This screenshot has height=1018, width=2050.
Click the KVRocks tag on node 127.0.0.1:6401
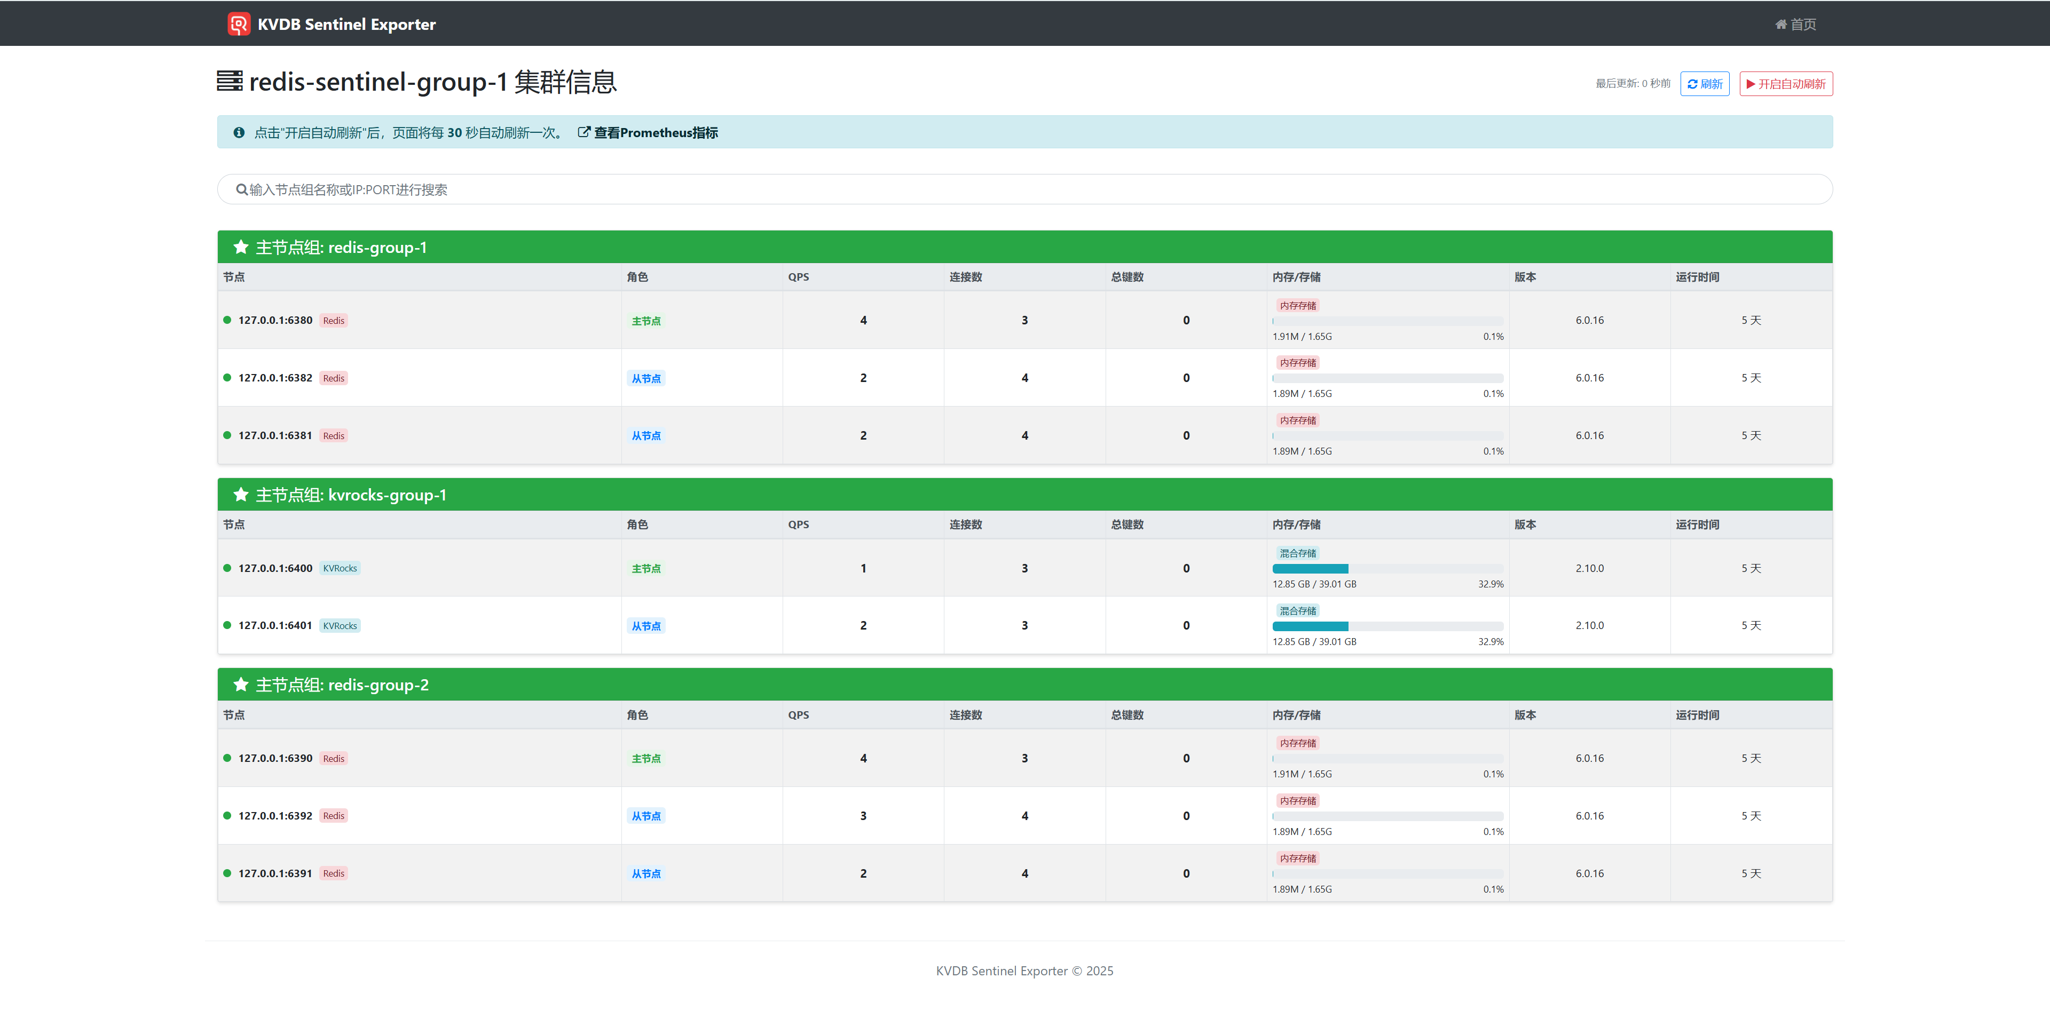(340, 626)
